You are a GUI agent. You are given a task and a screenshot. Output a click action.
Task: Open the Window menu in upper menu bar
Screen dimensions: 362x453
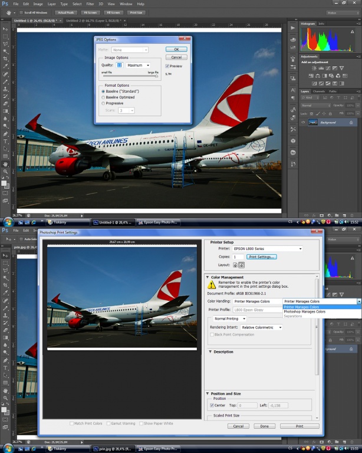click(126, 4)
